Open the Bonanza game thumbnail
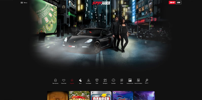Image resolution: width=202 pixels, height=100 pixels. 79,95
